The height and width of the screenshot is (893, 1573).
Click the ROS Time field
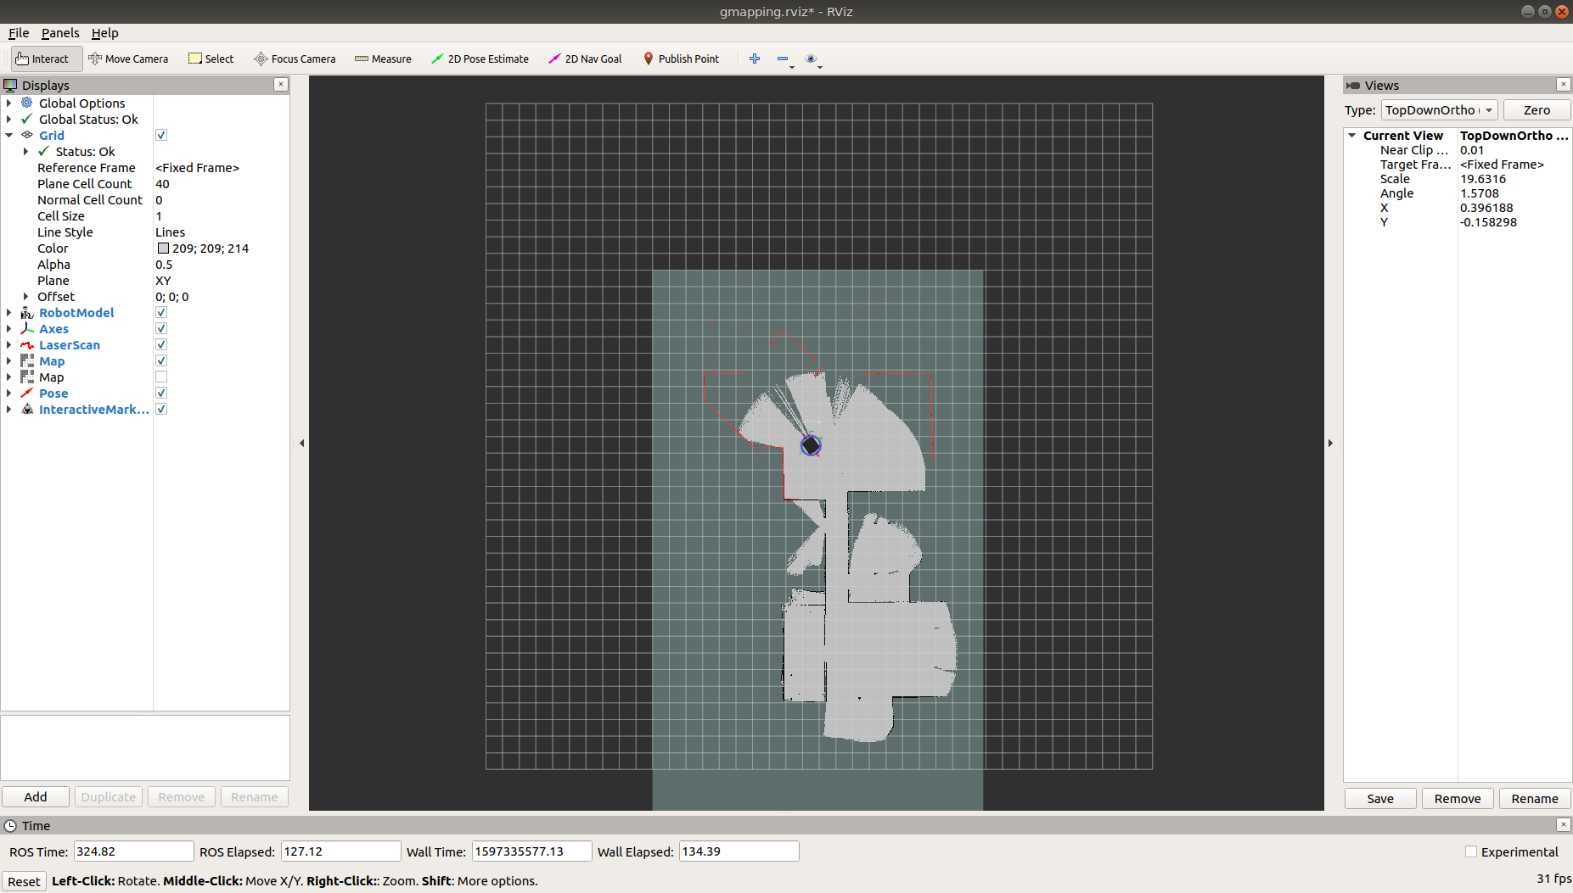[133, 851]
